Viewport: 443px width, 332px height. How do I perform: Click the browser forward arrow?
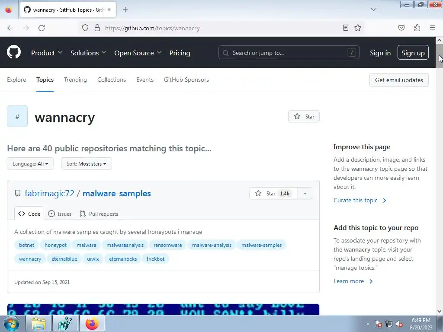pos(26,28)
